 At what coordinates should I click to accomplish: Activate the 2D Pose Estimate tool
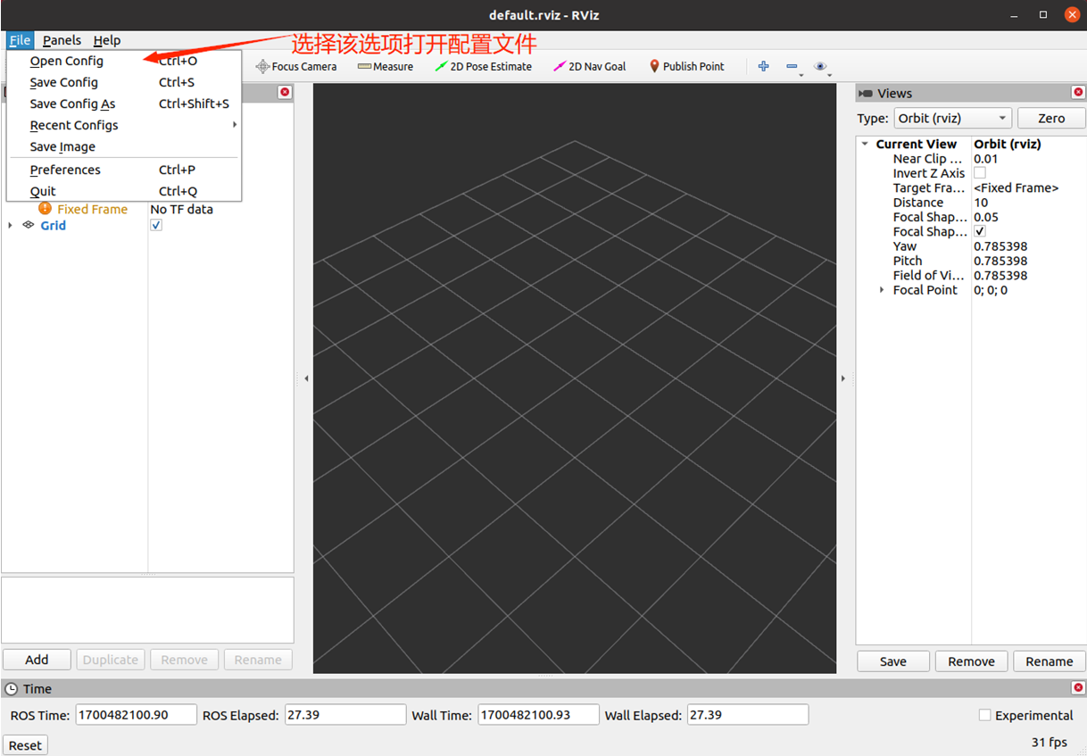483,66
